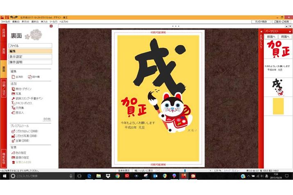
Task: Expand the 操作説明 section
Action: 30,62
